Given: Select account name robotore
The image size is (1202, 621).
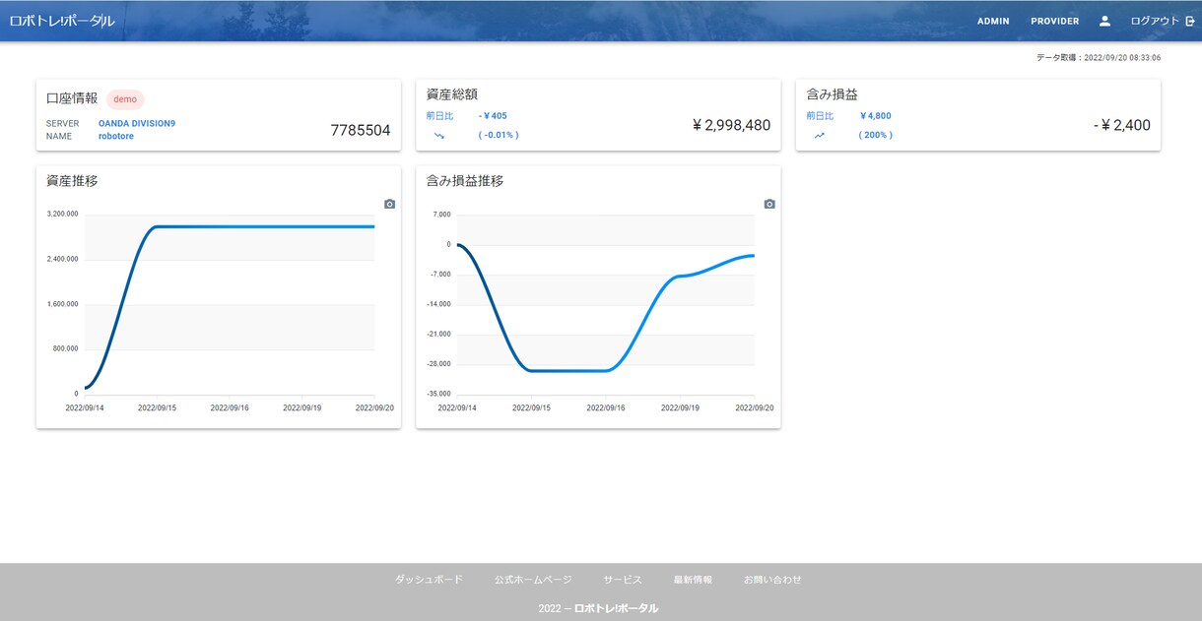Looking at the screenshot, I should coord(116,136).
